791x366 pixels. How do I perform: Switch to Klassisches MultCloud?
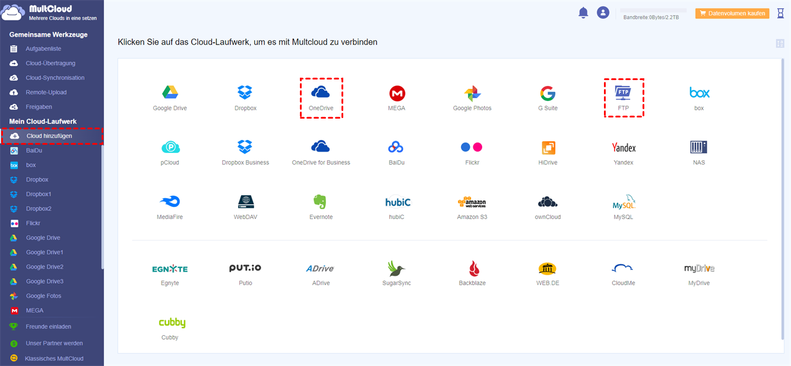[x=54, y=358]
